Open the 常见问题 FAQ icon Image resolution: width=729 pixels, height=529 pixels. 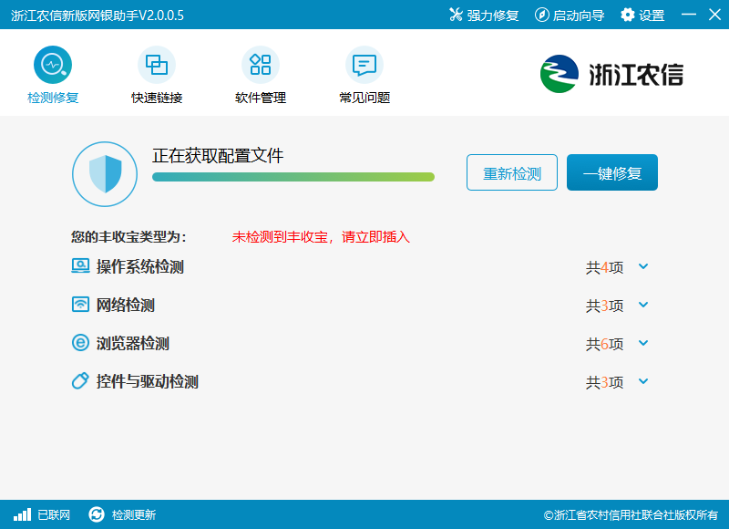click(364, 65)
